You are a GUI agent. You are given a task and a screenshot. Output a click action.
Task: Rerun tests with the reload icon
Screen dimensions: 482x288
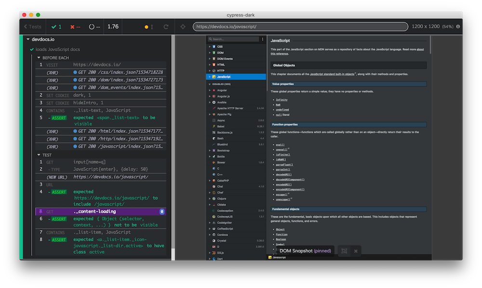click(x=166, y=26)
